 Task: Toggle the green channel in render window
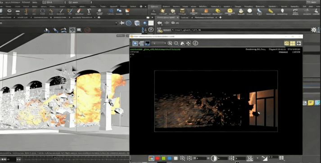pos(163,159)
